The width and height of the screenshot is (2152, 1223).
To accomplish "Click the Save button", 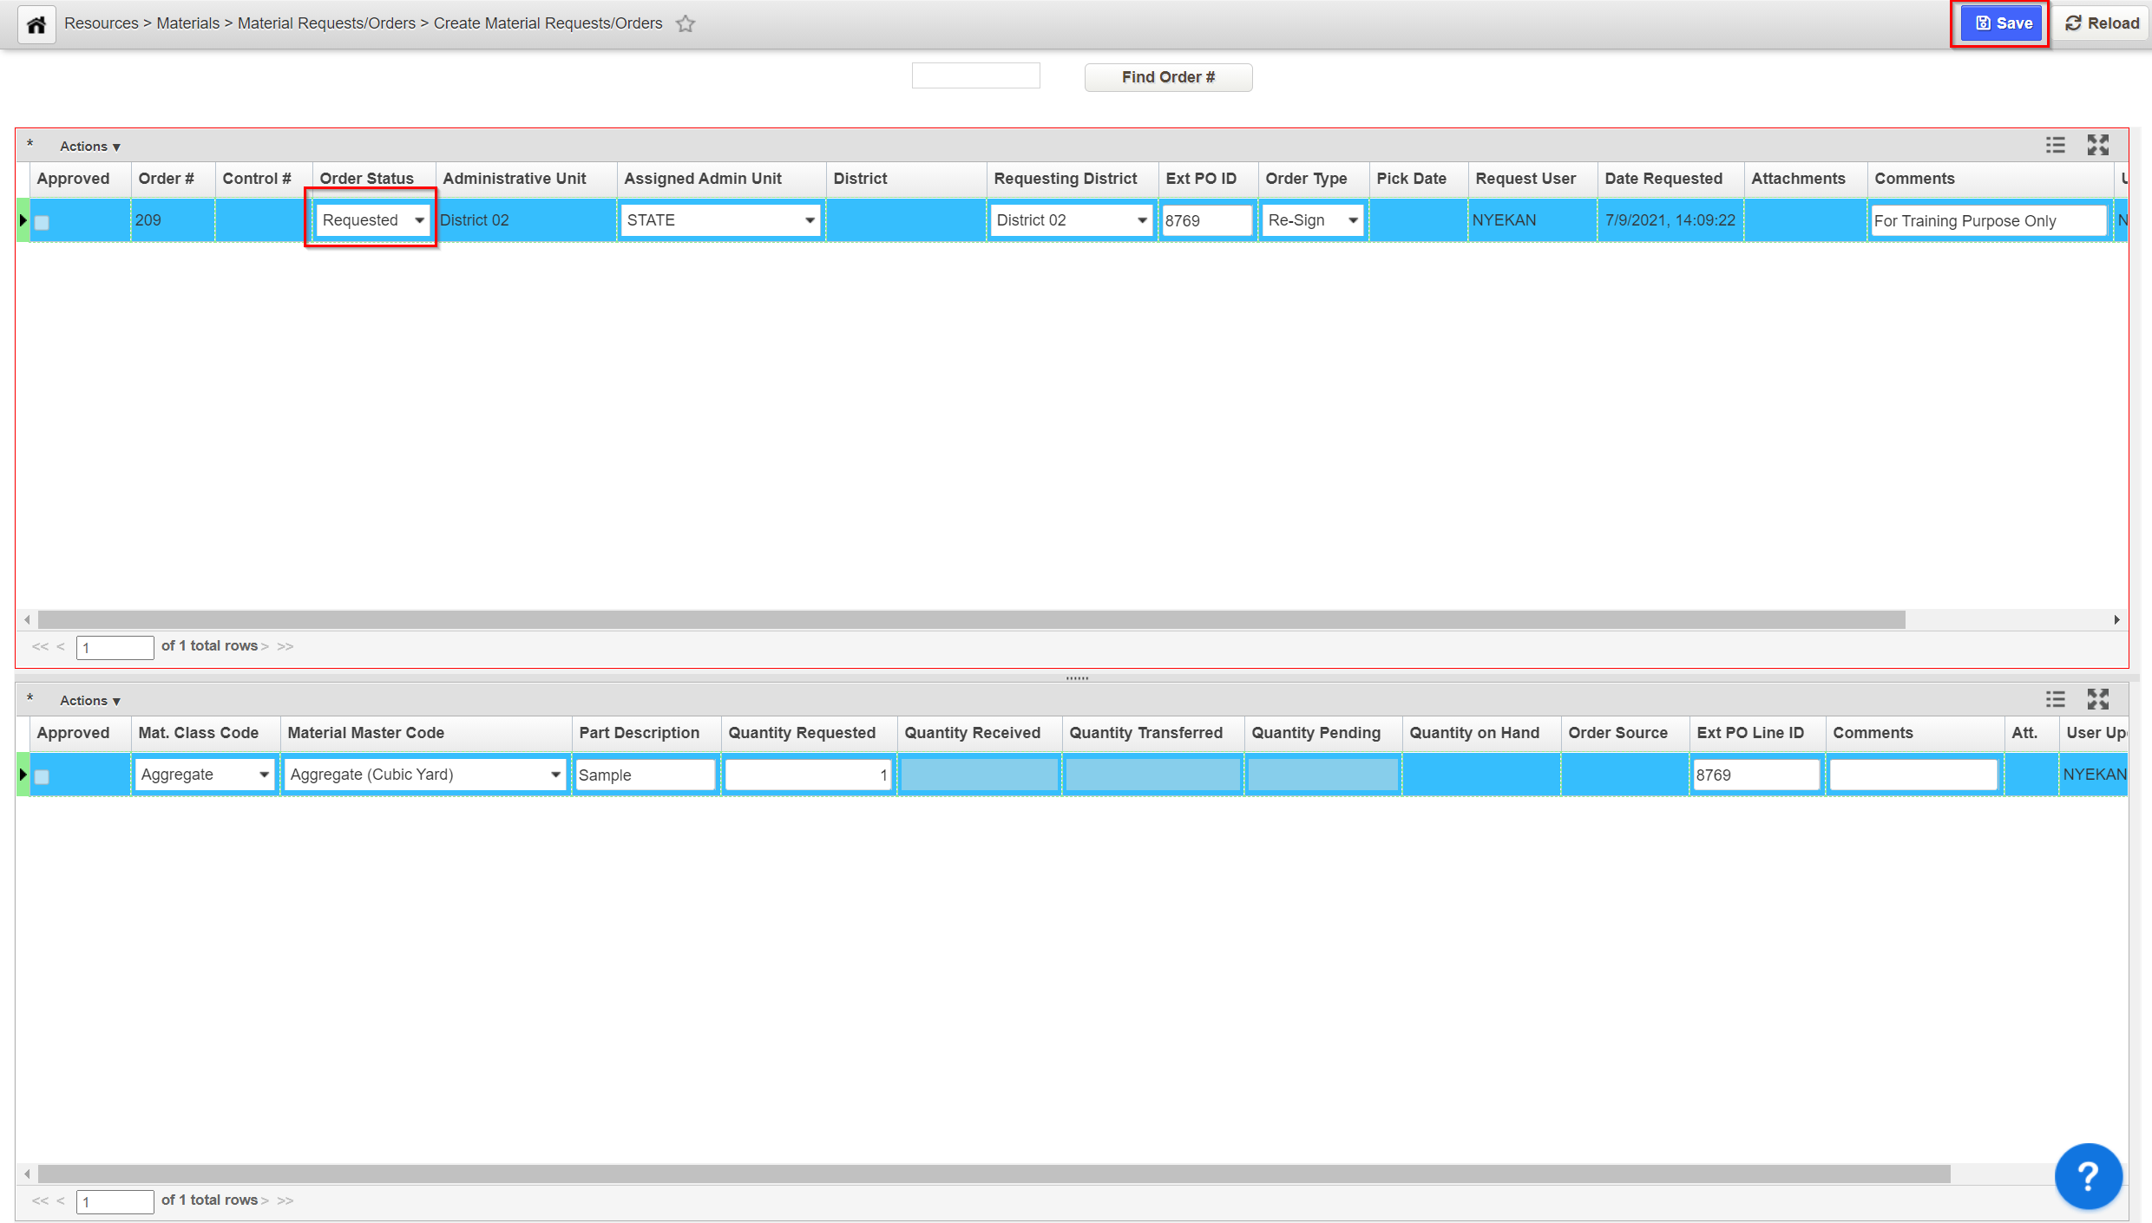I will point(2003,23).
